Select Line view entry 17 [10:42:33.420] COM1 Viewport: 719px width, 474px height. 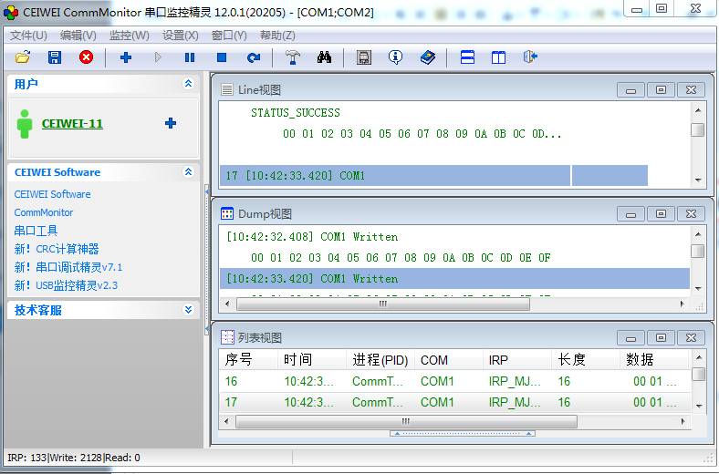pos(433,175)
